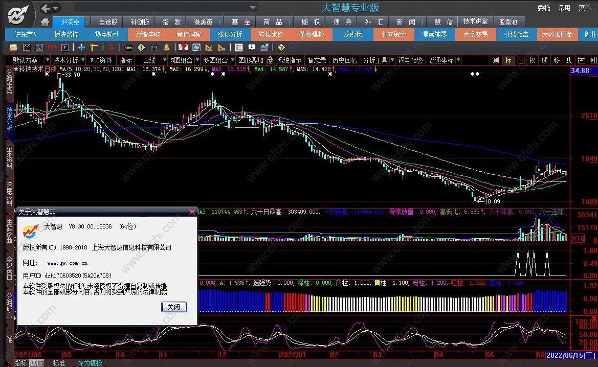Viewport: 598px width, 367px height.
Task: Close the 关于大智慧II dialog
Action: coord(192,212)
